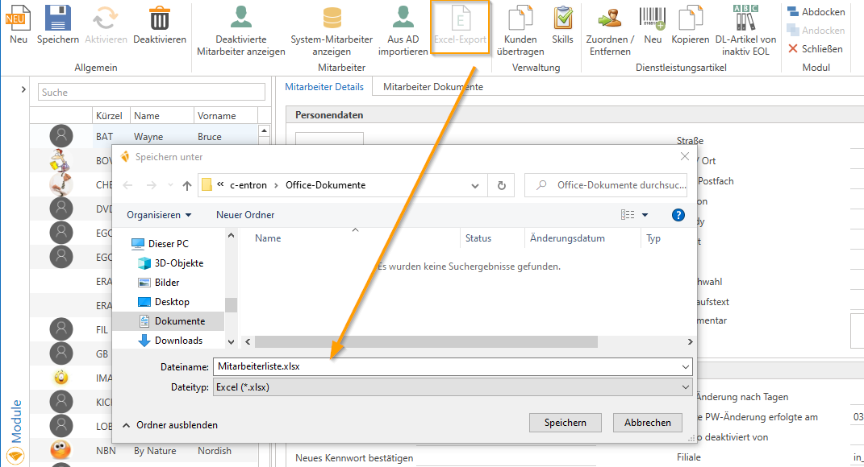Click Abbrechen to cancel saving
The height and width of the screenshot is (467, 864).
647,423
